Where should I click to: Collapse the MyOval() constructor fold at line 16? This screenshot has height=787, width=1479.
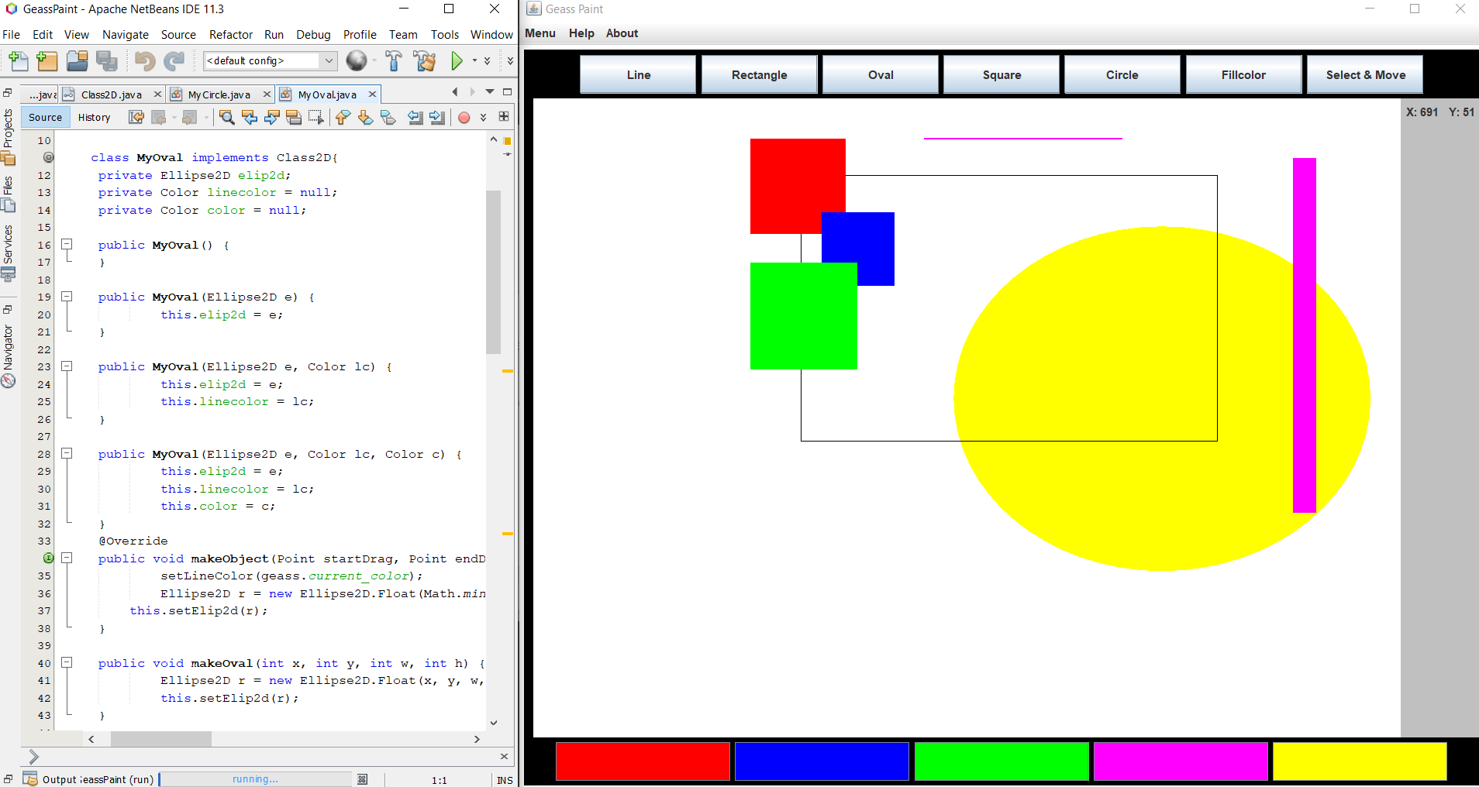coord(67,244)
